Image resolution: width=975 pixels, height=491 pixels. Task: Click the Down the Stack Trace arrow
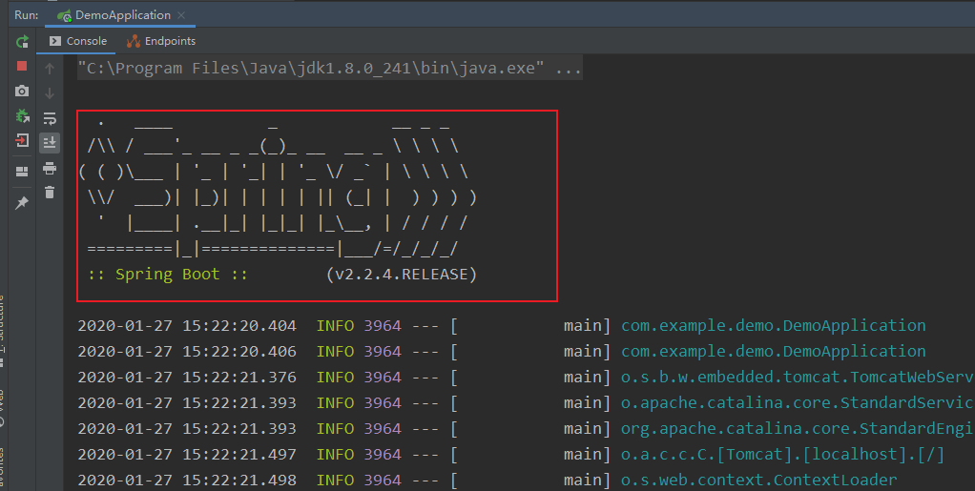50,93
